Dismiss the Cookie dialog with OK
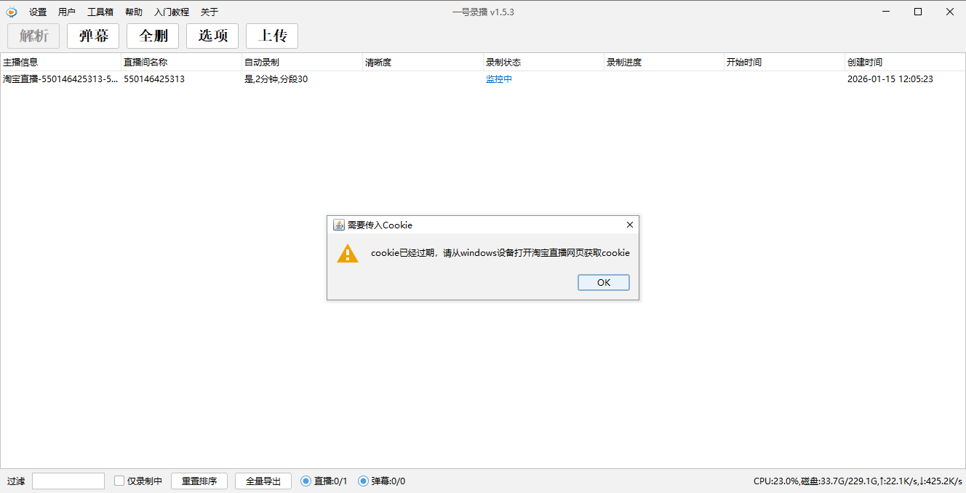The width and height of the screenshot is (966, 493). 603,282
